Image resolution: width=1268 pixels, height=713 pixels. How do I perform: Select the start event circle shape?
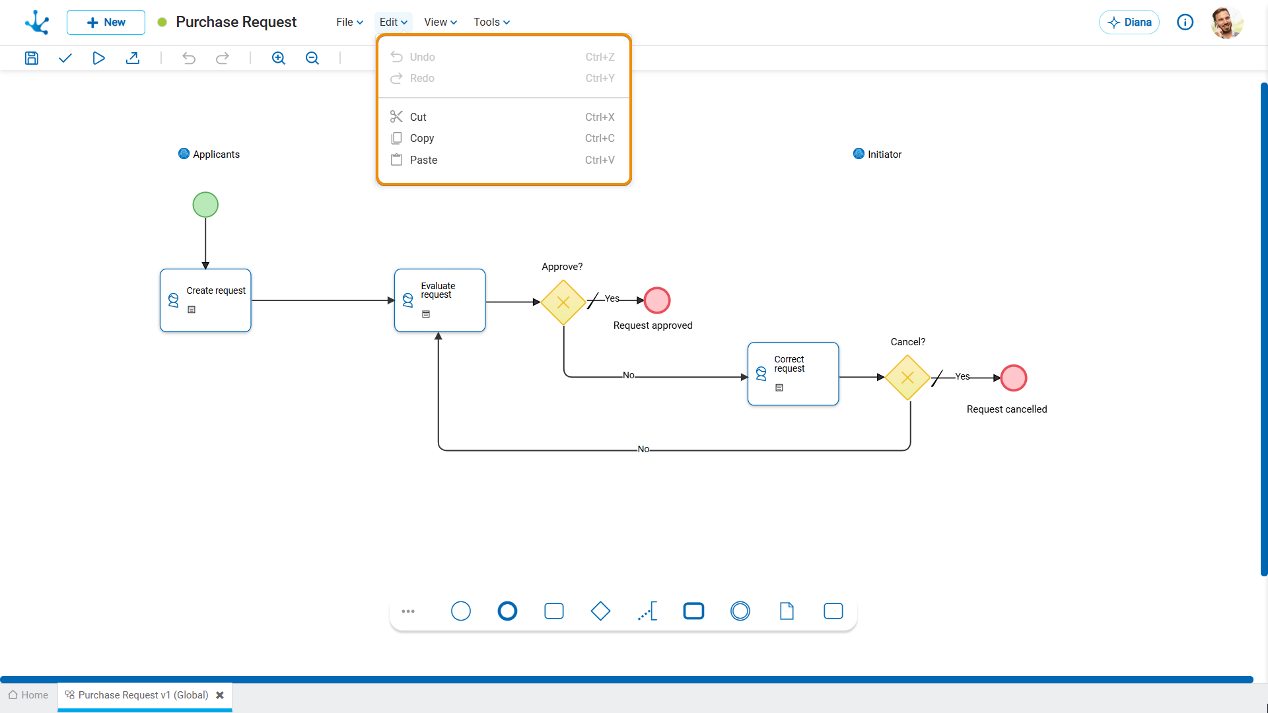pyautogui.click(x=461, y=611)
